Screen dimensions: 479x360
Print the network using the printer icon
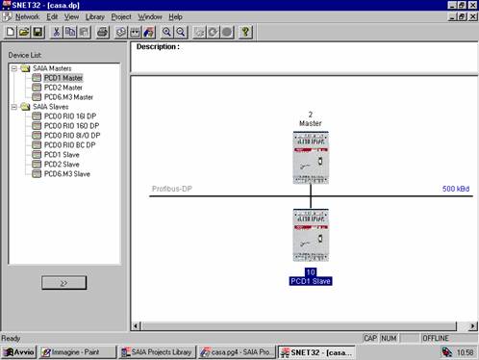tap(103, 32)
